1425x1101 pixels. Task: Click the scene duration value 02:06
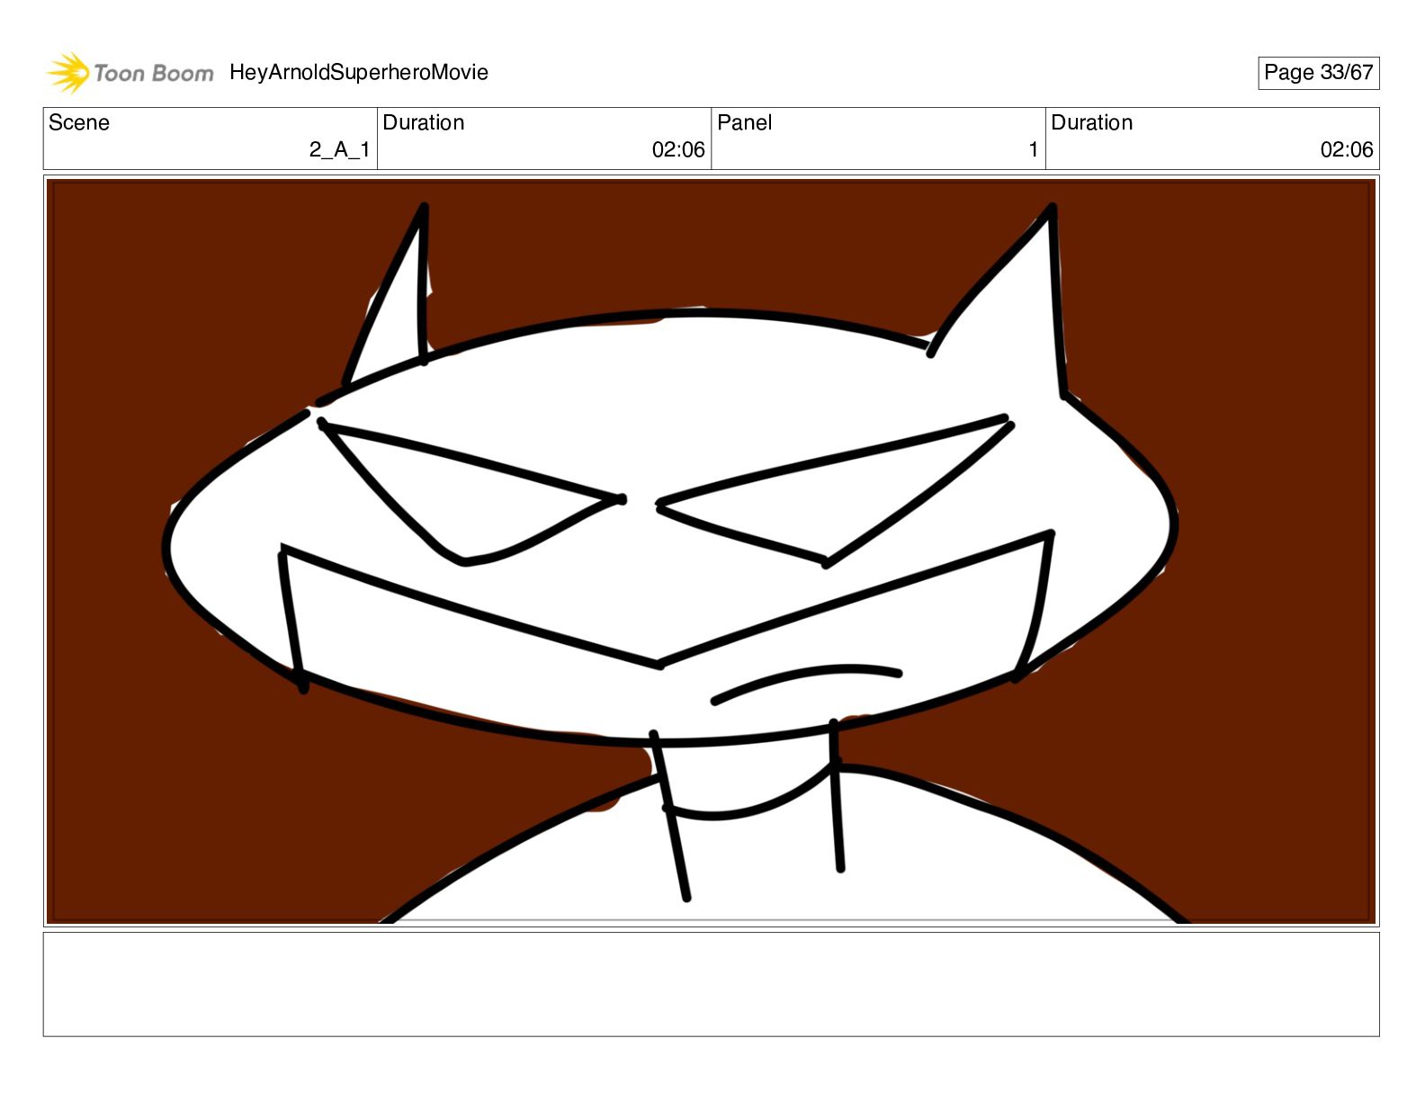point(678,149)
